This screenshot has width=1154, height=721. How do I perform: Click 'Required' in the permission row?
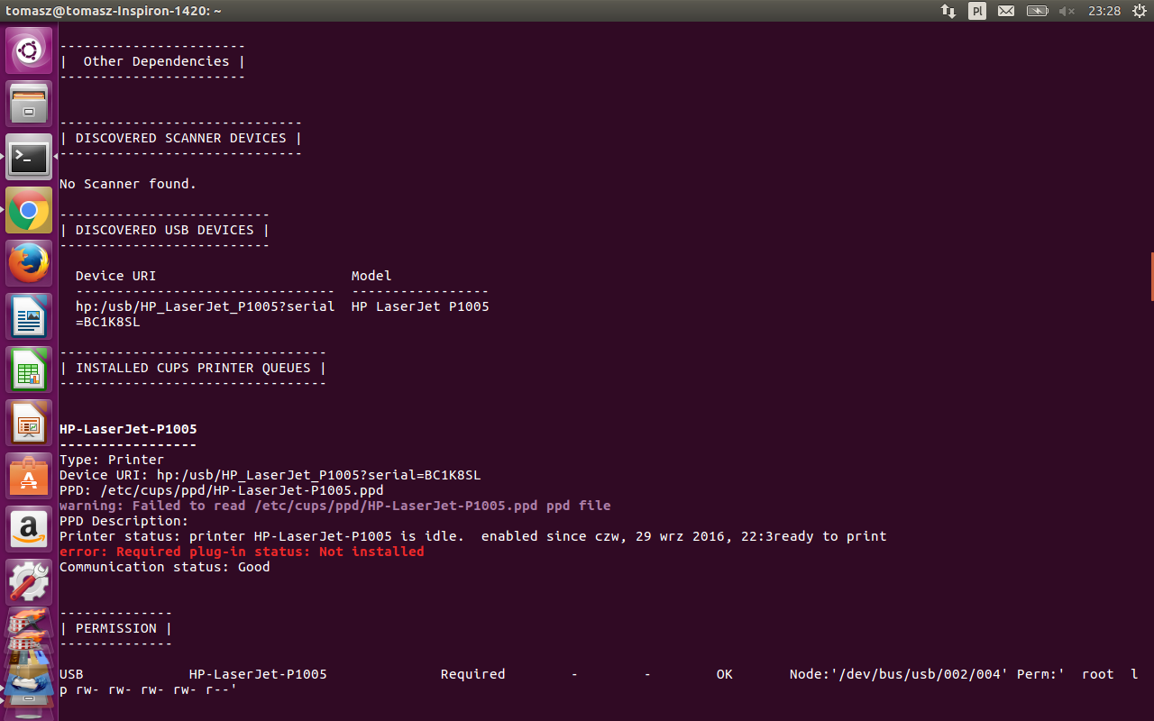coord(472,674)
